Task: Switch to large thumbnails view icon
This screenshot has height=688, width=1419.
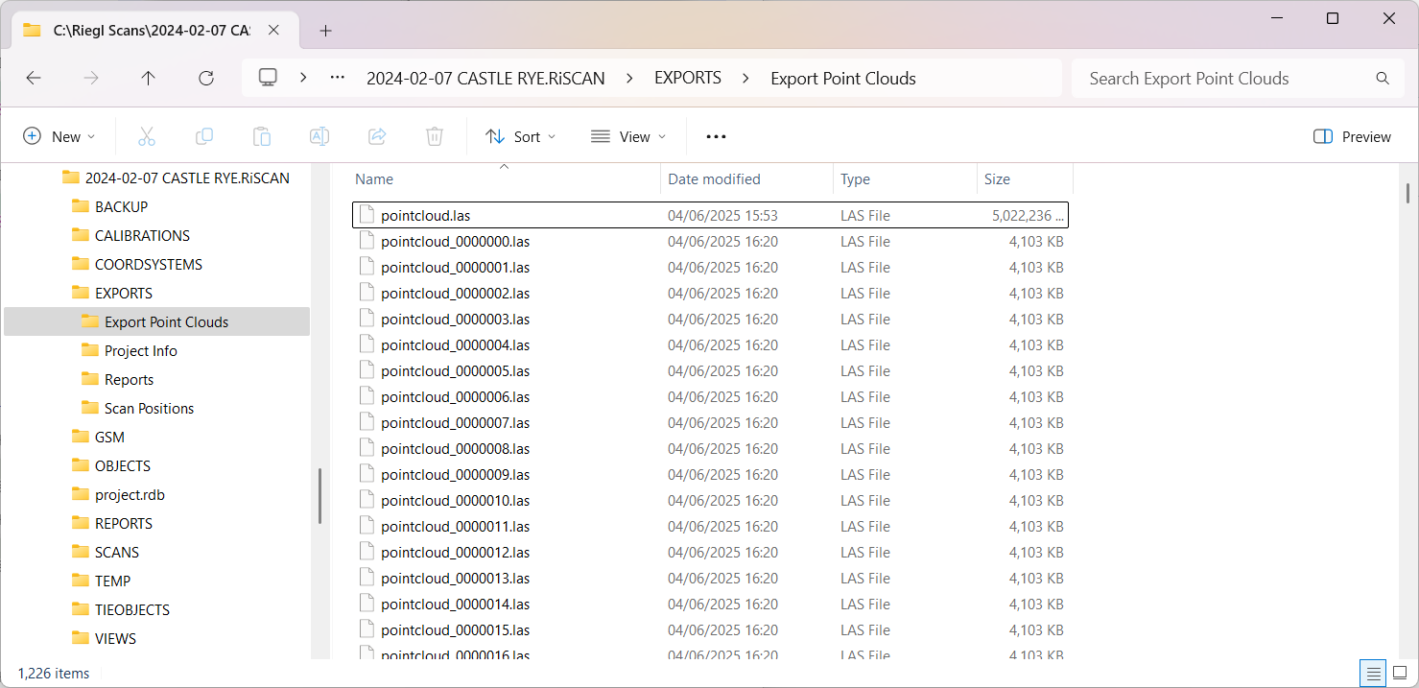Action: [1400, 673]
